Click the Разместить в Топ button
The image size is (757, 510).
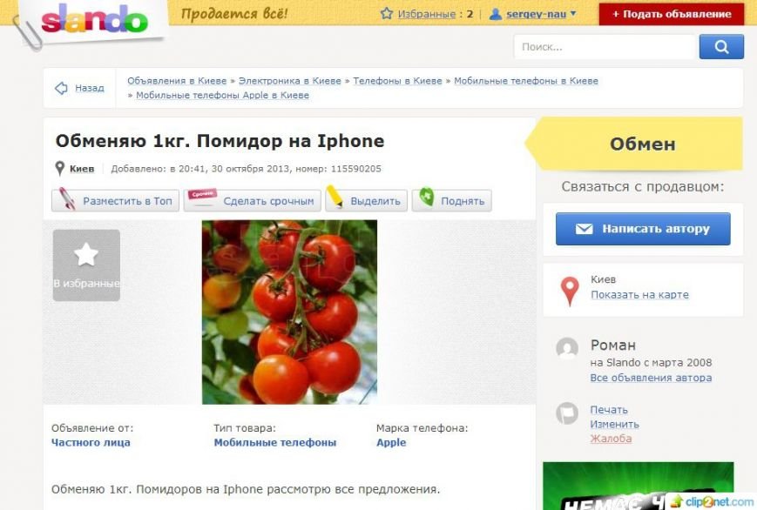pos(115,201)
